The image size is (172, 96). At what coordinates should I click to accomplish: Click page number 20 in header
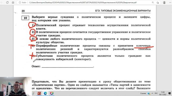coord(23,11)
